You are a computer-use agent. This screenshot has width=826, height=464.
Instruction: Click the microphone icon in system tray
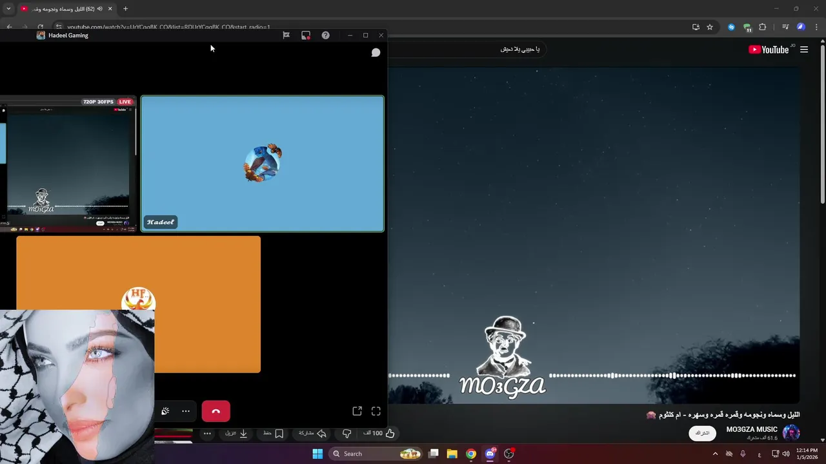(x=743, y=454)
